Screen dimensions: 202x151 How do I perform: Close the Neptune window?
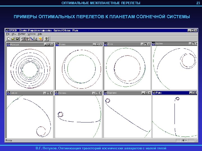[x=150, y=93]
